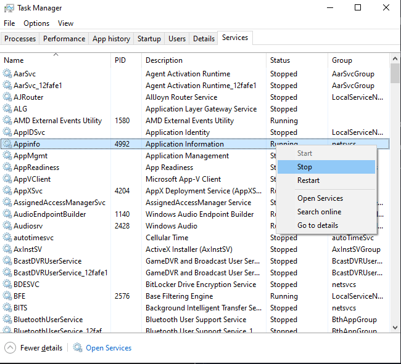Sort by the PID column header
Viewport: 401px width, 364px height.
(x=126, y=60)
